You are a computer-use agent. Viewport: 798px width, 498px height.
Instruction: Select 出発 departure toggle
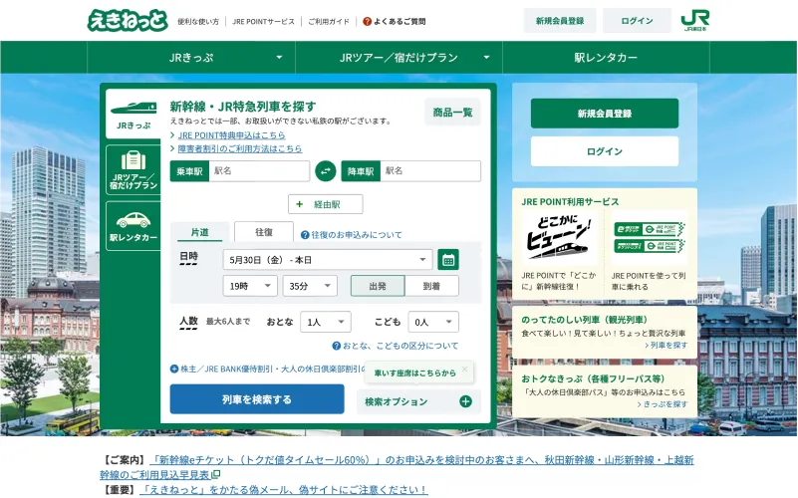[x=378, y=286]
